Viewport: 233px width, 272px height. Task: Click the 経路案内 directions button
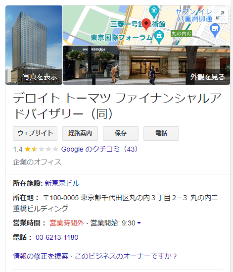pyautogui.click(x=80, y=133)
